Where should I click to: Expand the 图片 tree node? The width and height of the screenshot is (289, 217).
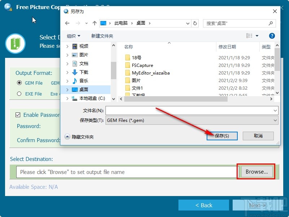tap(68, 55)
